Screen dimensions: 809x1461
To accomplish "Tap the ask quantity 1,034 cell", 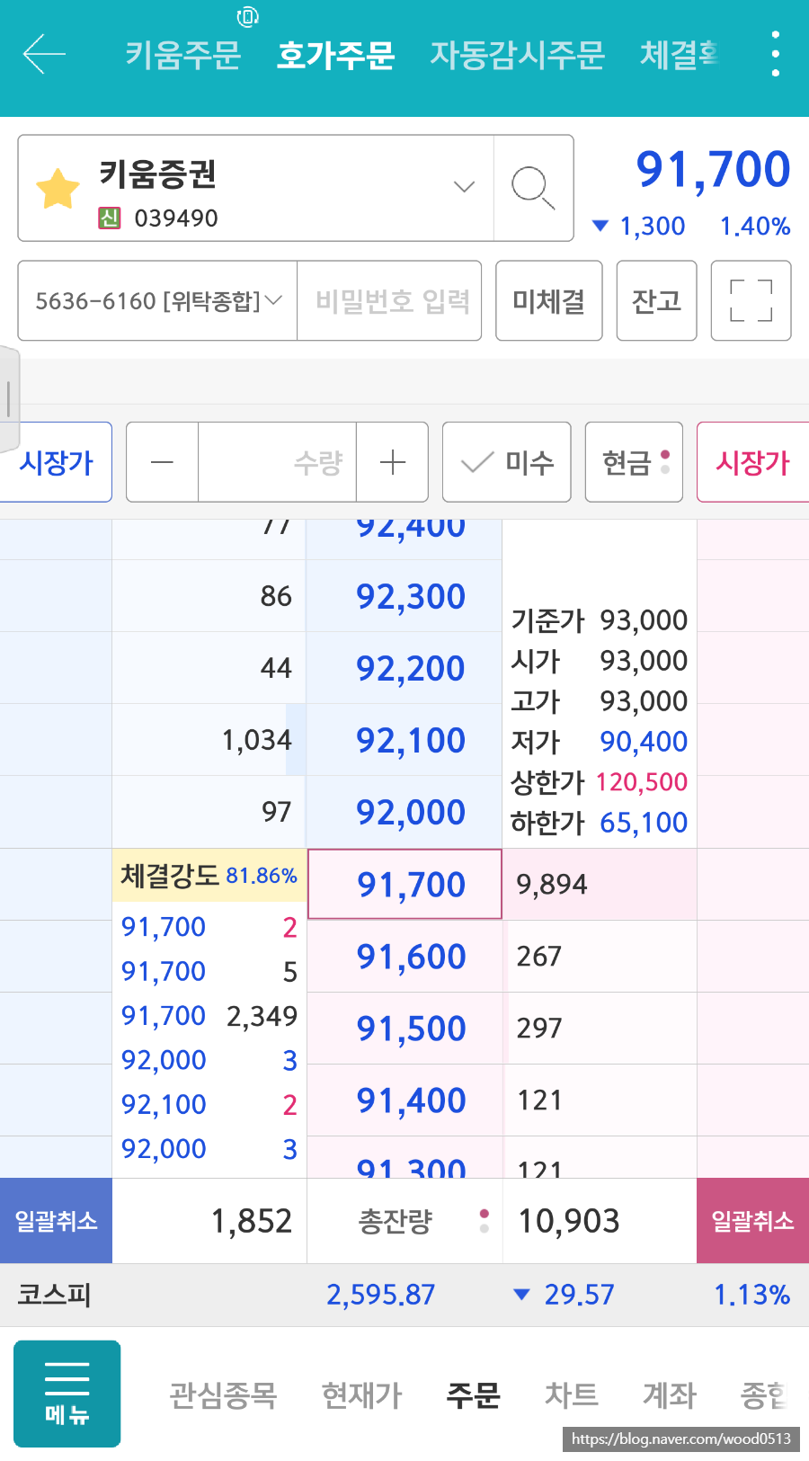I will coord(209,740).
